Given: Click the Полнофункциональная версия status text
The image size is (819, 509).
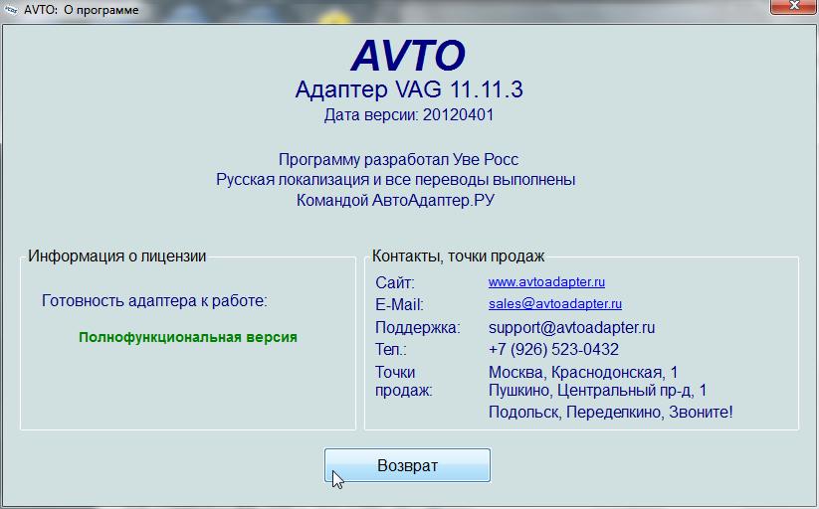Looking at the screenshot, I should coord(188,337).
